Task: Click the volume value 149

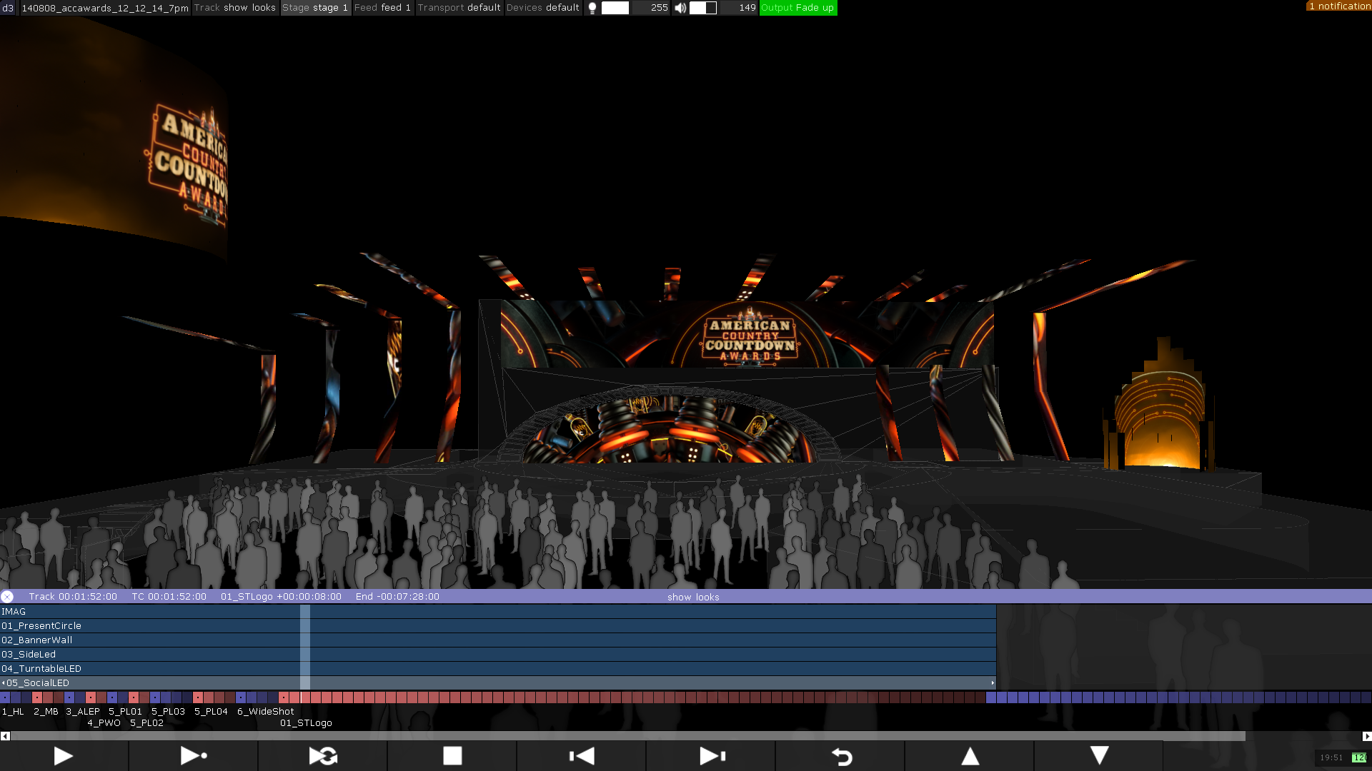Action: (x=747, y=8)
